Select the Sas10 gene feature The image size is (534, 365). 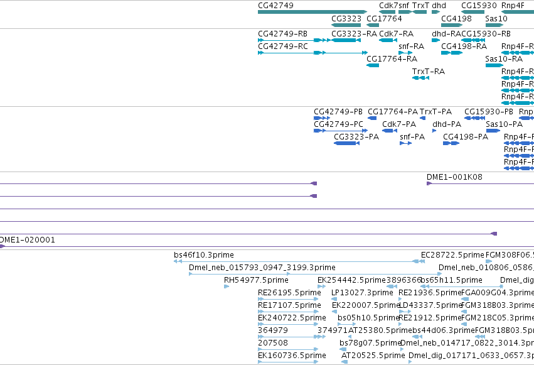[x=494, y=25]
